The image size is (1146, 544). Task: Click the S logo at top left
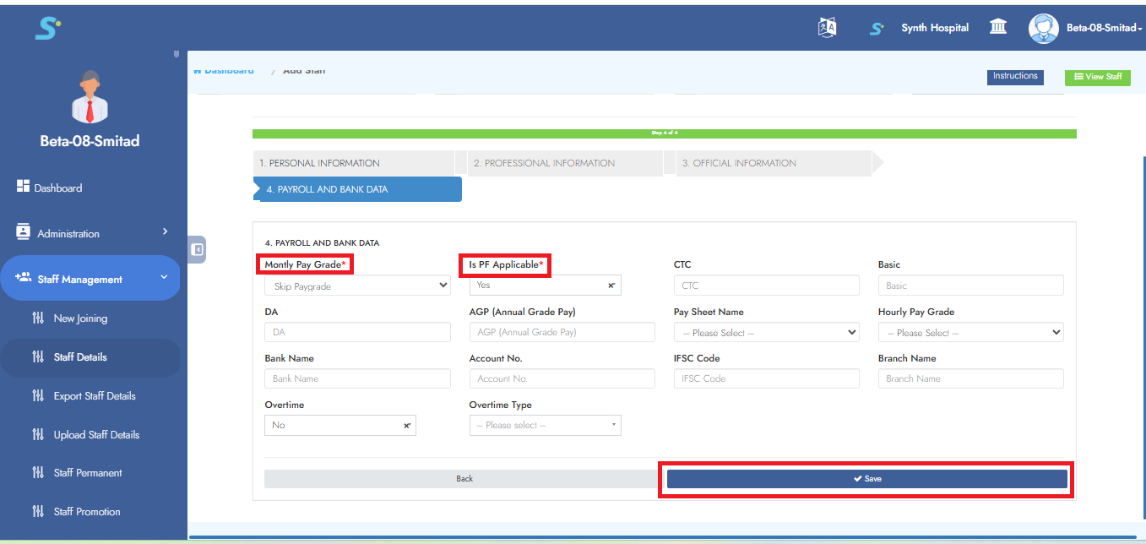click(46, 28)
